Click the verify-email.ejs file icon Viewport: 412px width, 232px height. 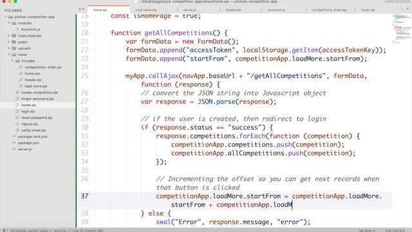[x=17, y=130]
